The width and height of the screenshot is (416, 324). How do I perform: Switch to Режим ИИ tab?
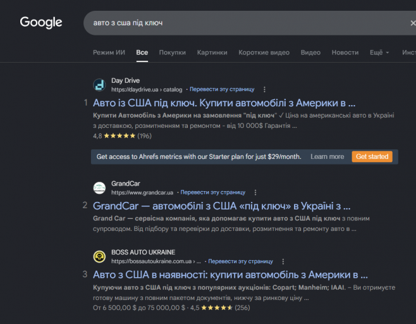coord(109,53)
